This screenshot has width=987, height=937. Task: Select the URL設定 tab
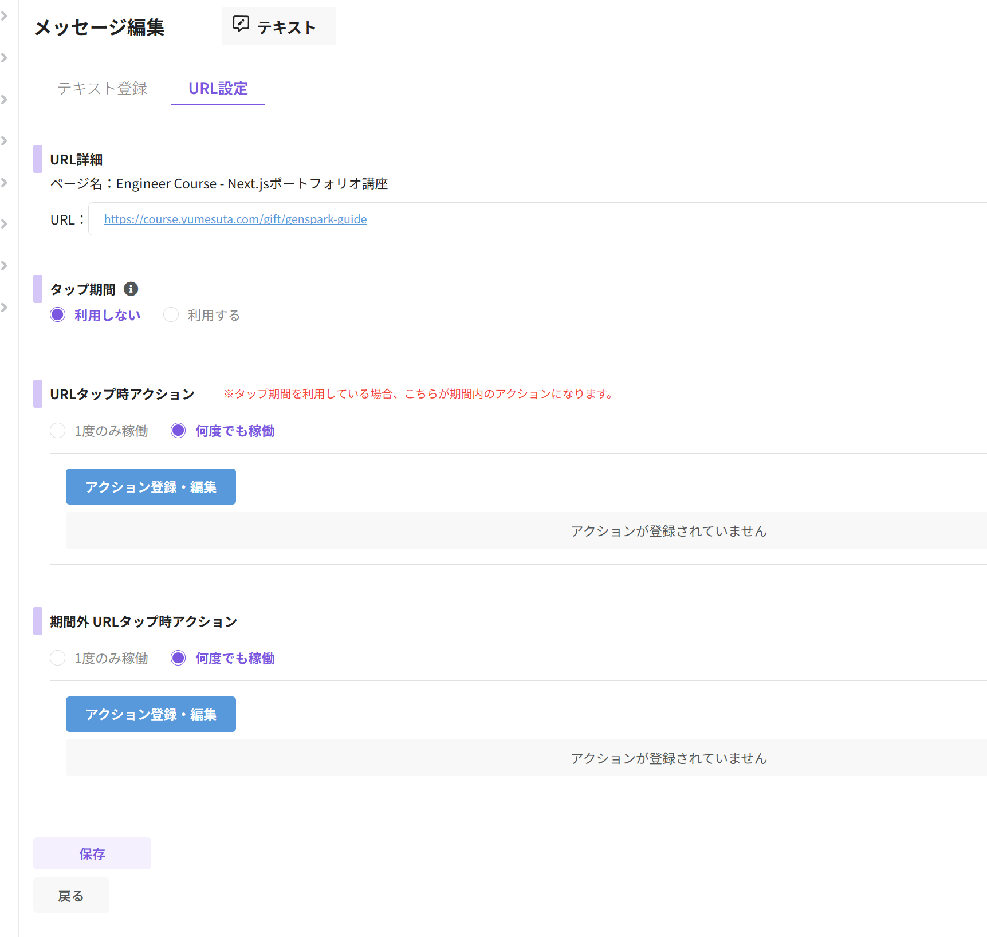coord(218,88)
